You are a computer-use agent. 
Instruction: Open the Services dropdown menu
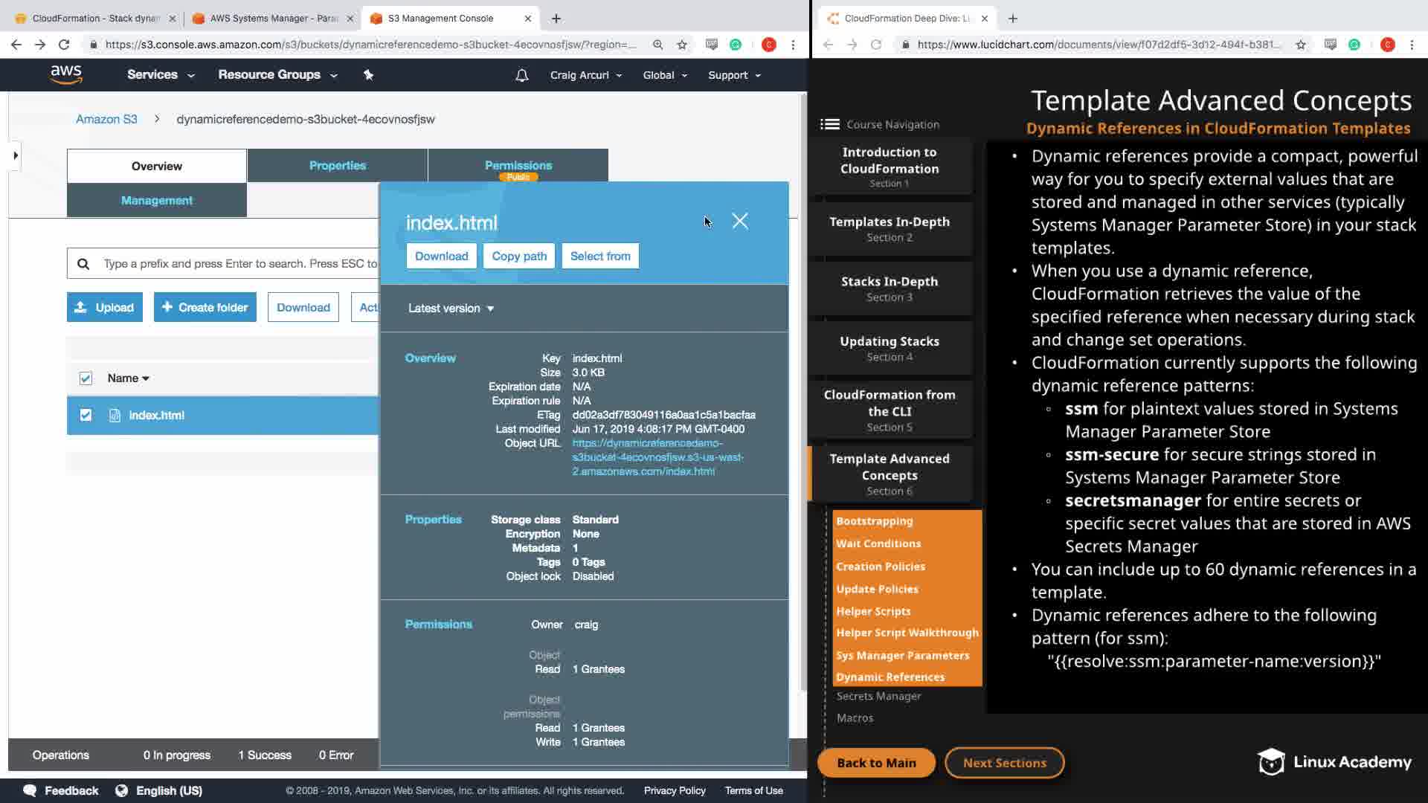click(x=160, y=74)
